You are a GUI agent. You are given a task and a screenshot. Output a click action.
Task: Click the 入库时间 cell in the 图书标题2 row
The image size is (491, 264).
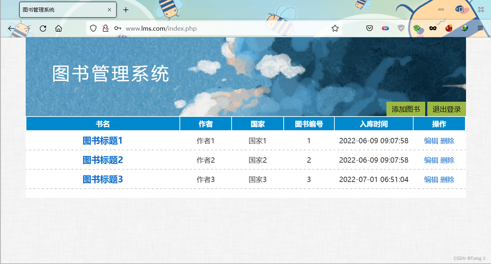click(374, 160)
